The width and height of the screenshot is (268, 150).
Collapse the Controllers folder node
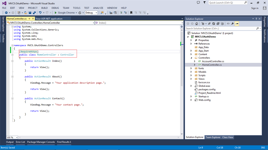coord(191,58)
